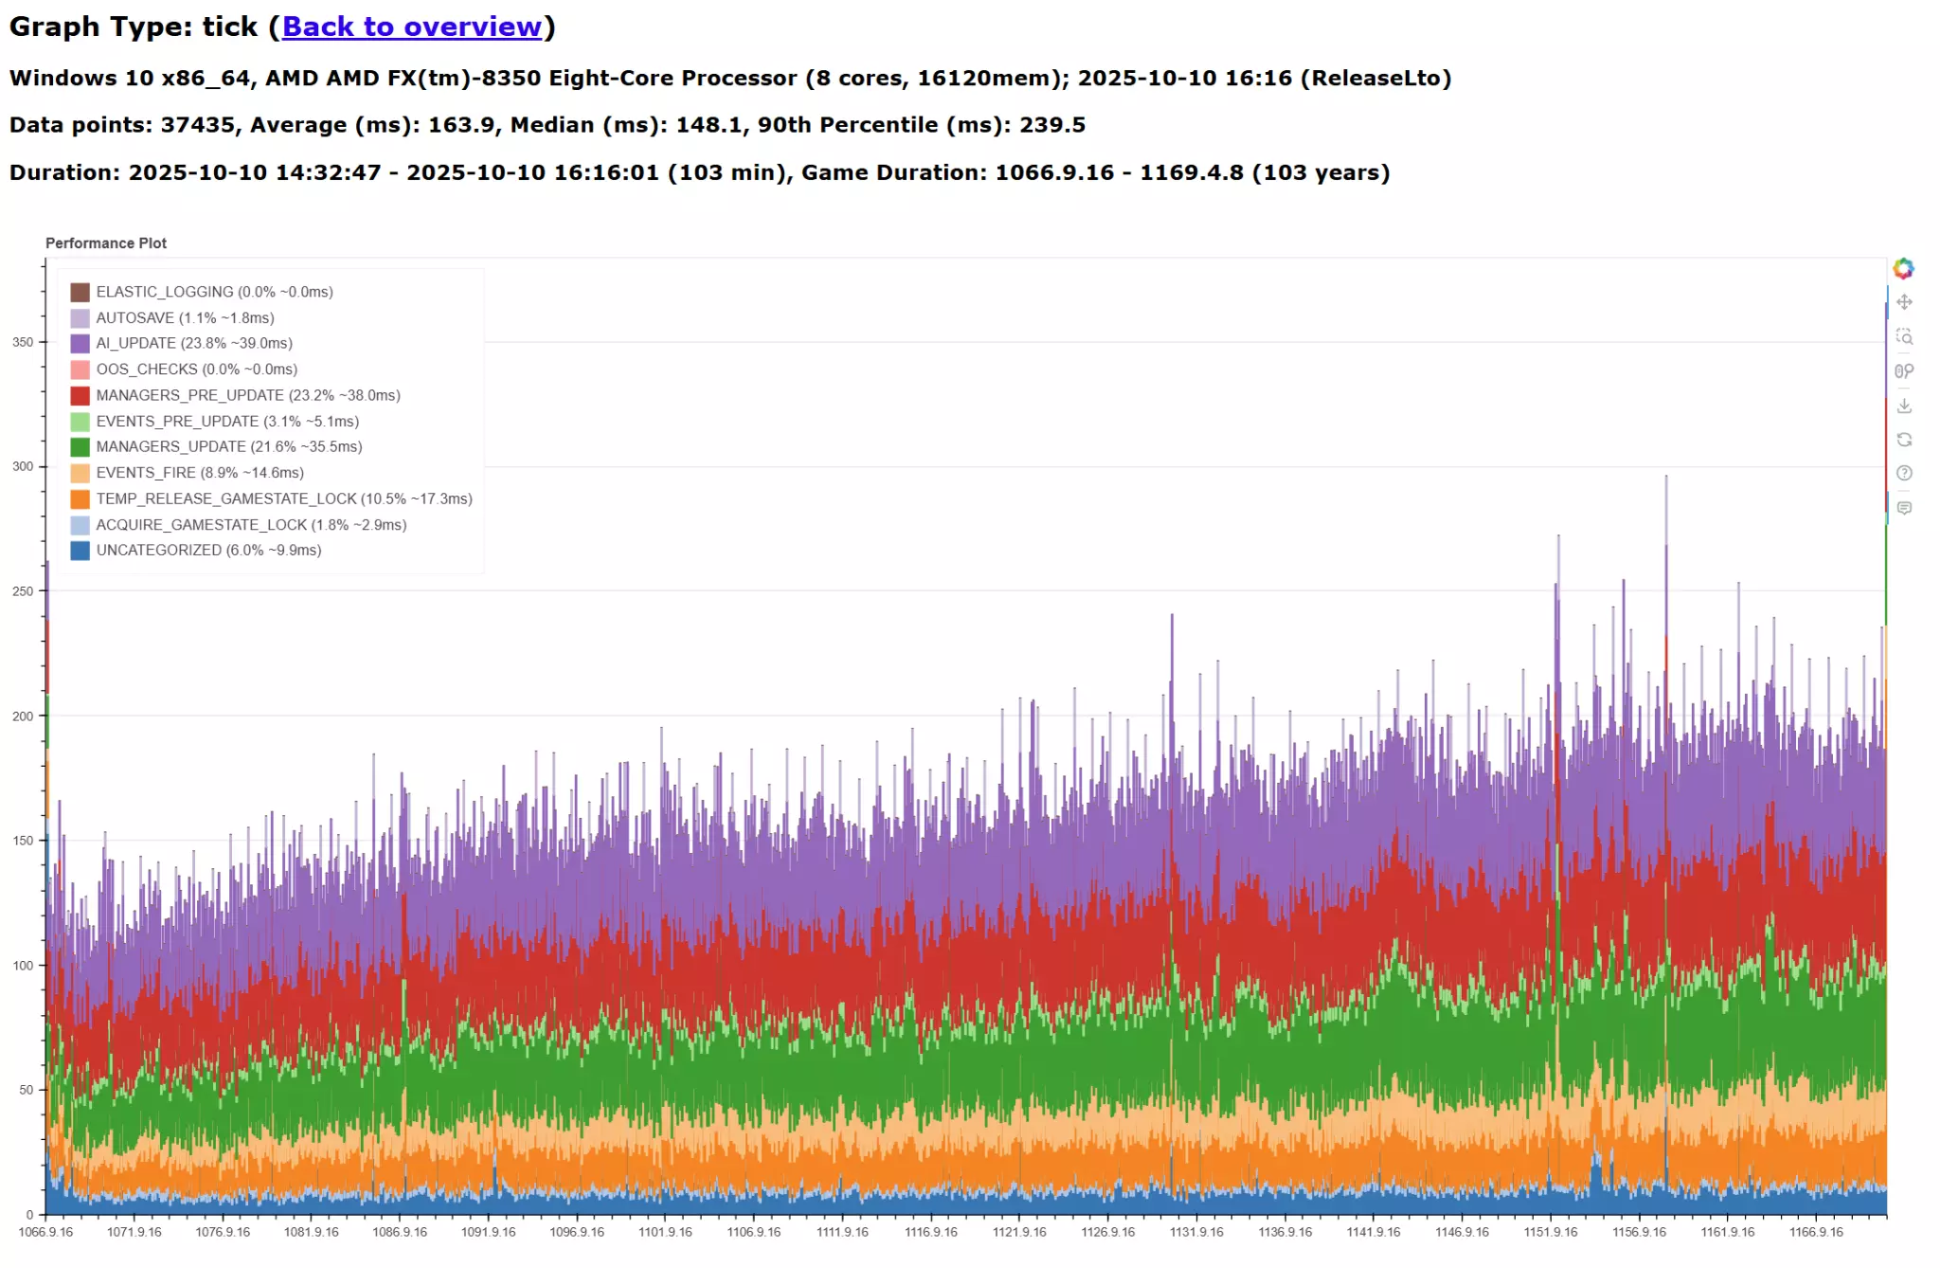Save the plot with the download icon
1940x1268 pixels.
pyautogui.click(x=1904, y=406)
